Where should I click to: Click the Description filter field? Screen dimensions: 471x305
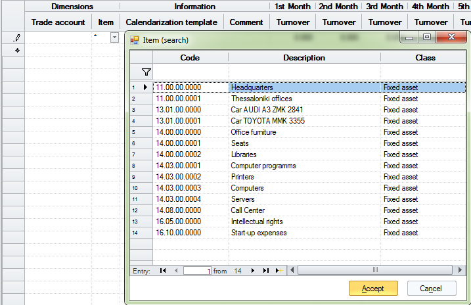click(x=304, y=72)
